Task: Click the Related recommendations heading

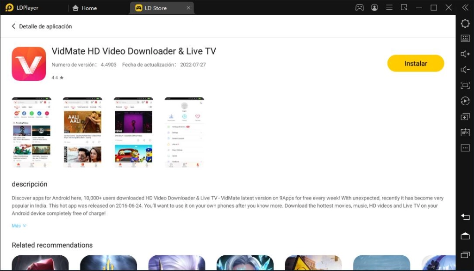Action: pyautogui.click(x=52, y=245)
